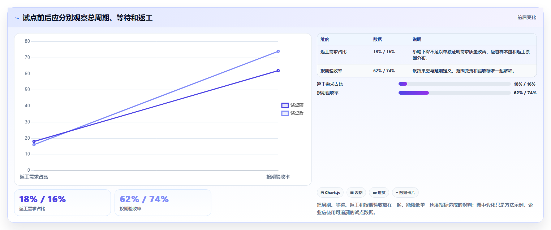Click the 62% / 74% table cell
This screenshot has width=551, height=230.
384,71
